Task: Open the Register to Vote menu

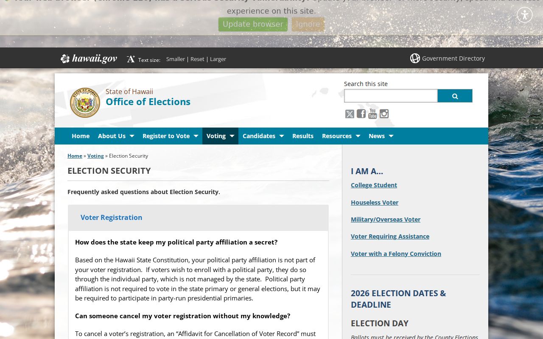Action: tap(166, 136)
